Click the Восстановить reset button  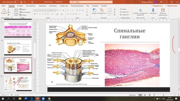tap(25, 12)
